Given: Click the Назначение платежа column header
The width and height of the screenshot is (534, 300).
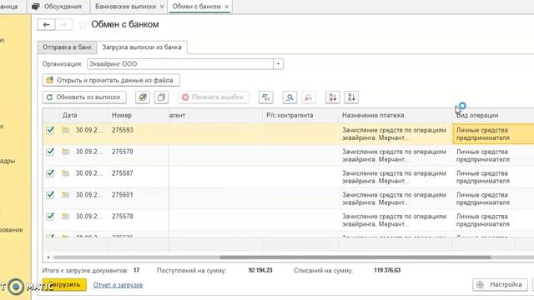Looking at the screenshot, I should click(x=395, y=115).
